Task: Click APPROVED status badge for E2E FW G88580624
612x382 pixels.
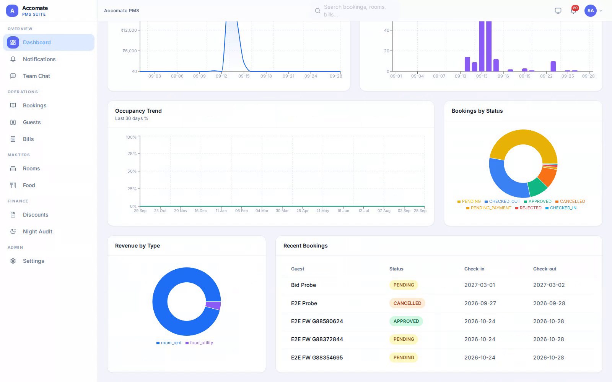Action: 406,321
